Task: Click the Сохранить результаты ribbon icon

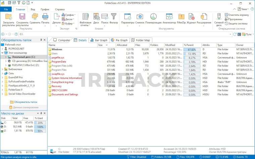Action: tap(22, 17)
